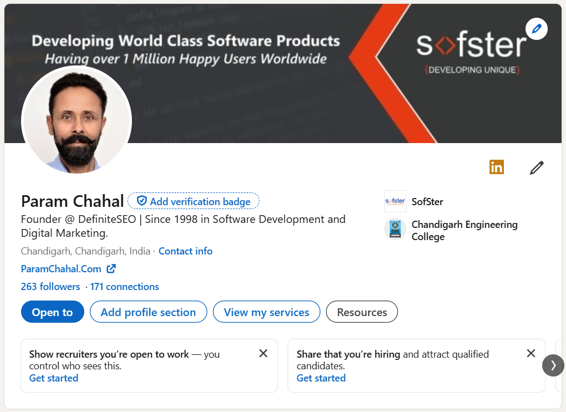The image size is (566, 412).
Task: Add profile section
Action: (148, 312)
